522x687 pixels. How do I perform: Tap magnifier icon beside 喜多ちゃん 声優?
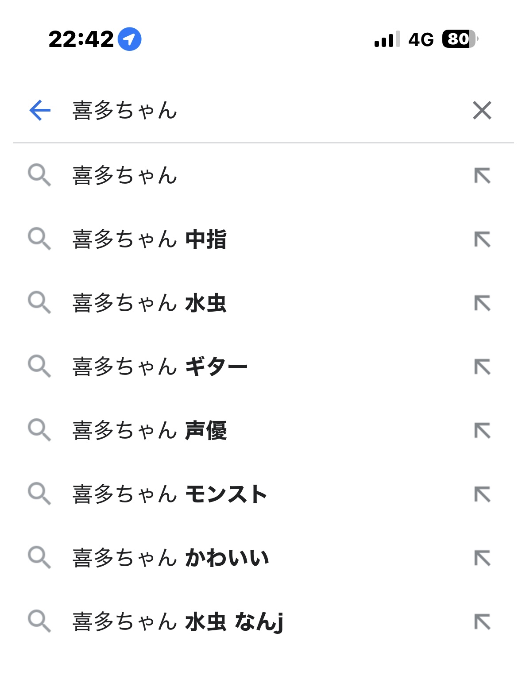pos(39,430)
